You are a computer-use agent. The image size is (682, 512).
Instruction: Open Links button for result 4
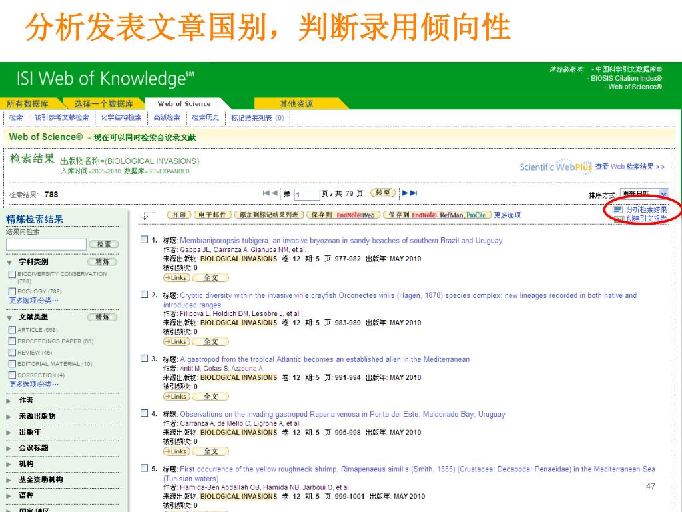click(176, 451)
